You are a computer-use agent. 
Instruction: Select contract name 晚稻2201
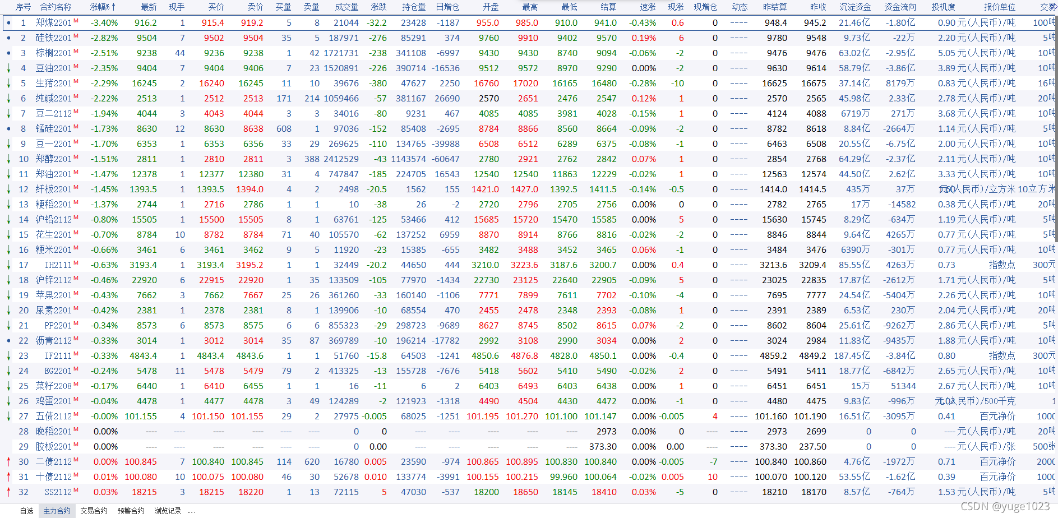(54, 432)
